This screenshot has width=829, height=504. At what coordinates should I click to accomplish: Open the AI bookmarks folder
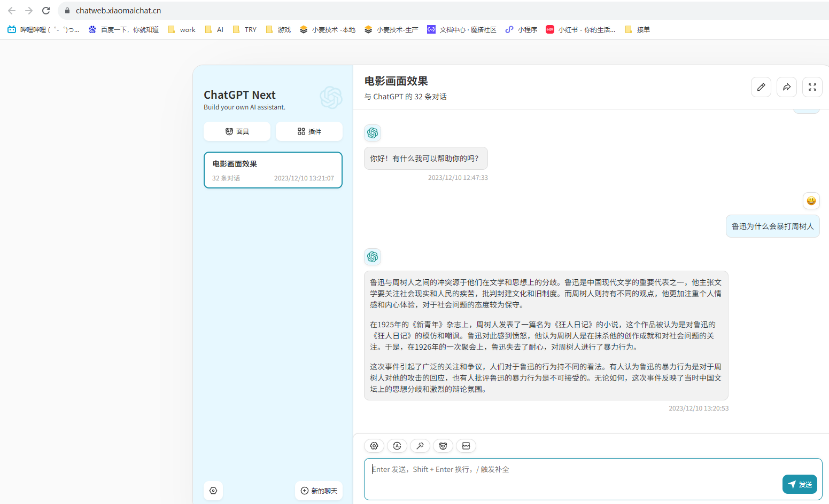point(214,30)
